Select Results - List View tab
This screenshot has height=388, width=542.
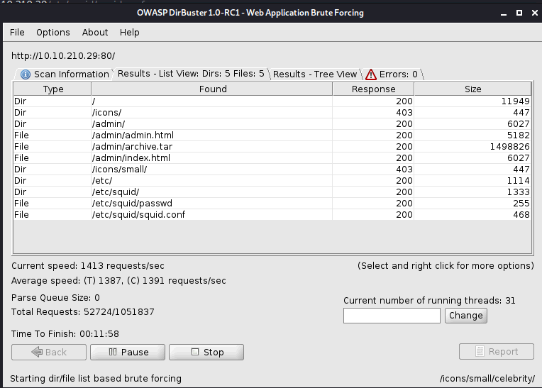coord(191,74)
